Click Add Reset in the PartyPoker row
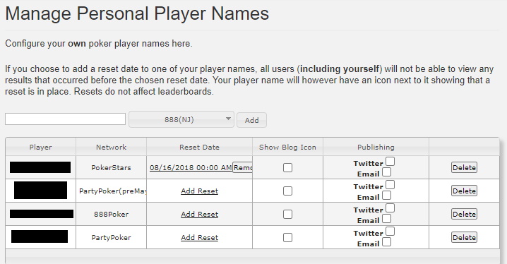507x264 pixels. [x=200, y=237]
